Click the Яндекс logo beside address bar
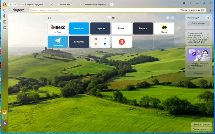 coord(19,10)
